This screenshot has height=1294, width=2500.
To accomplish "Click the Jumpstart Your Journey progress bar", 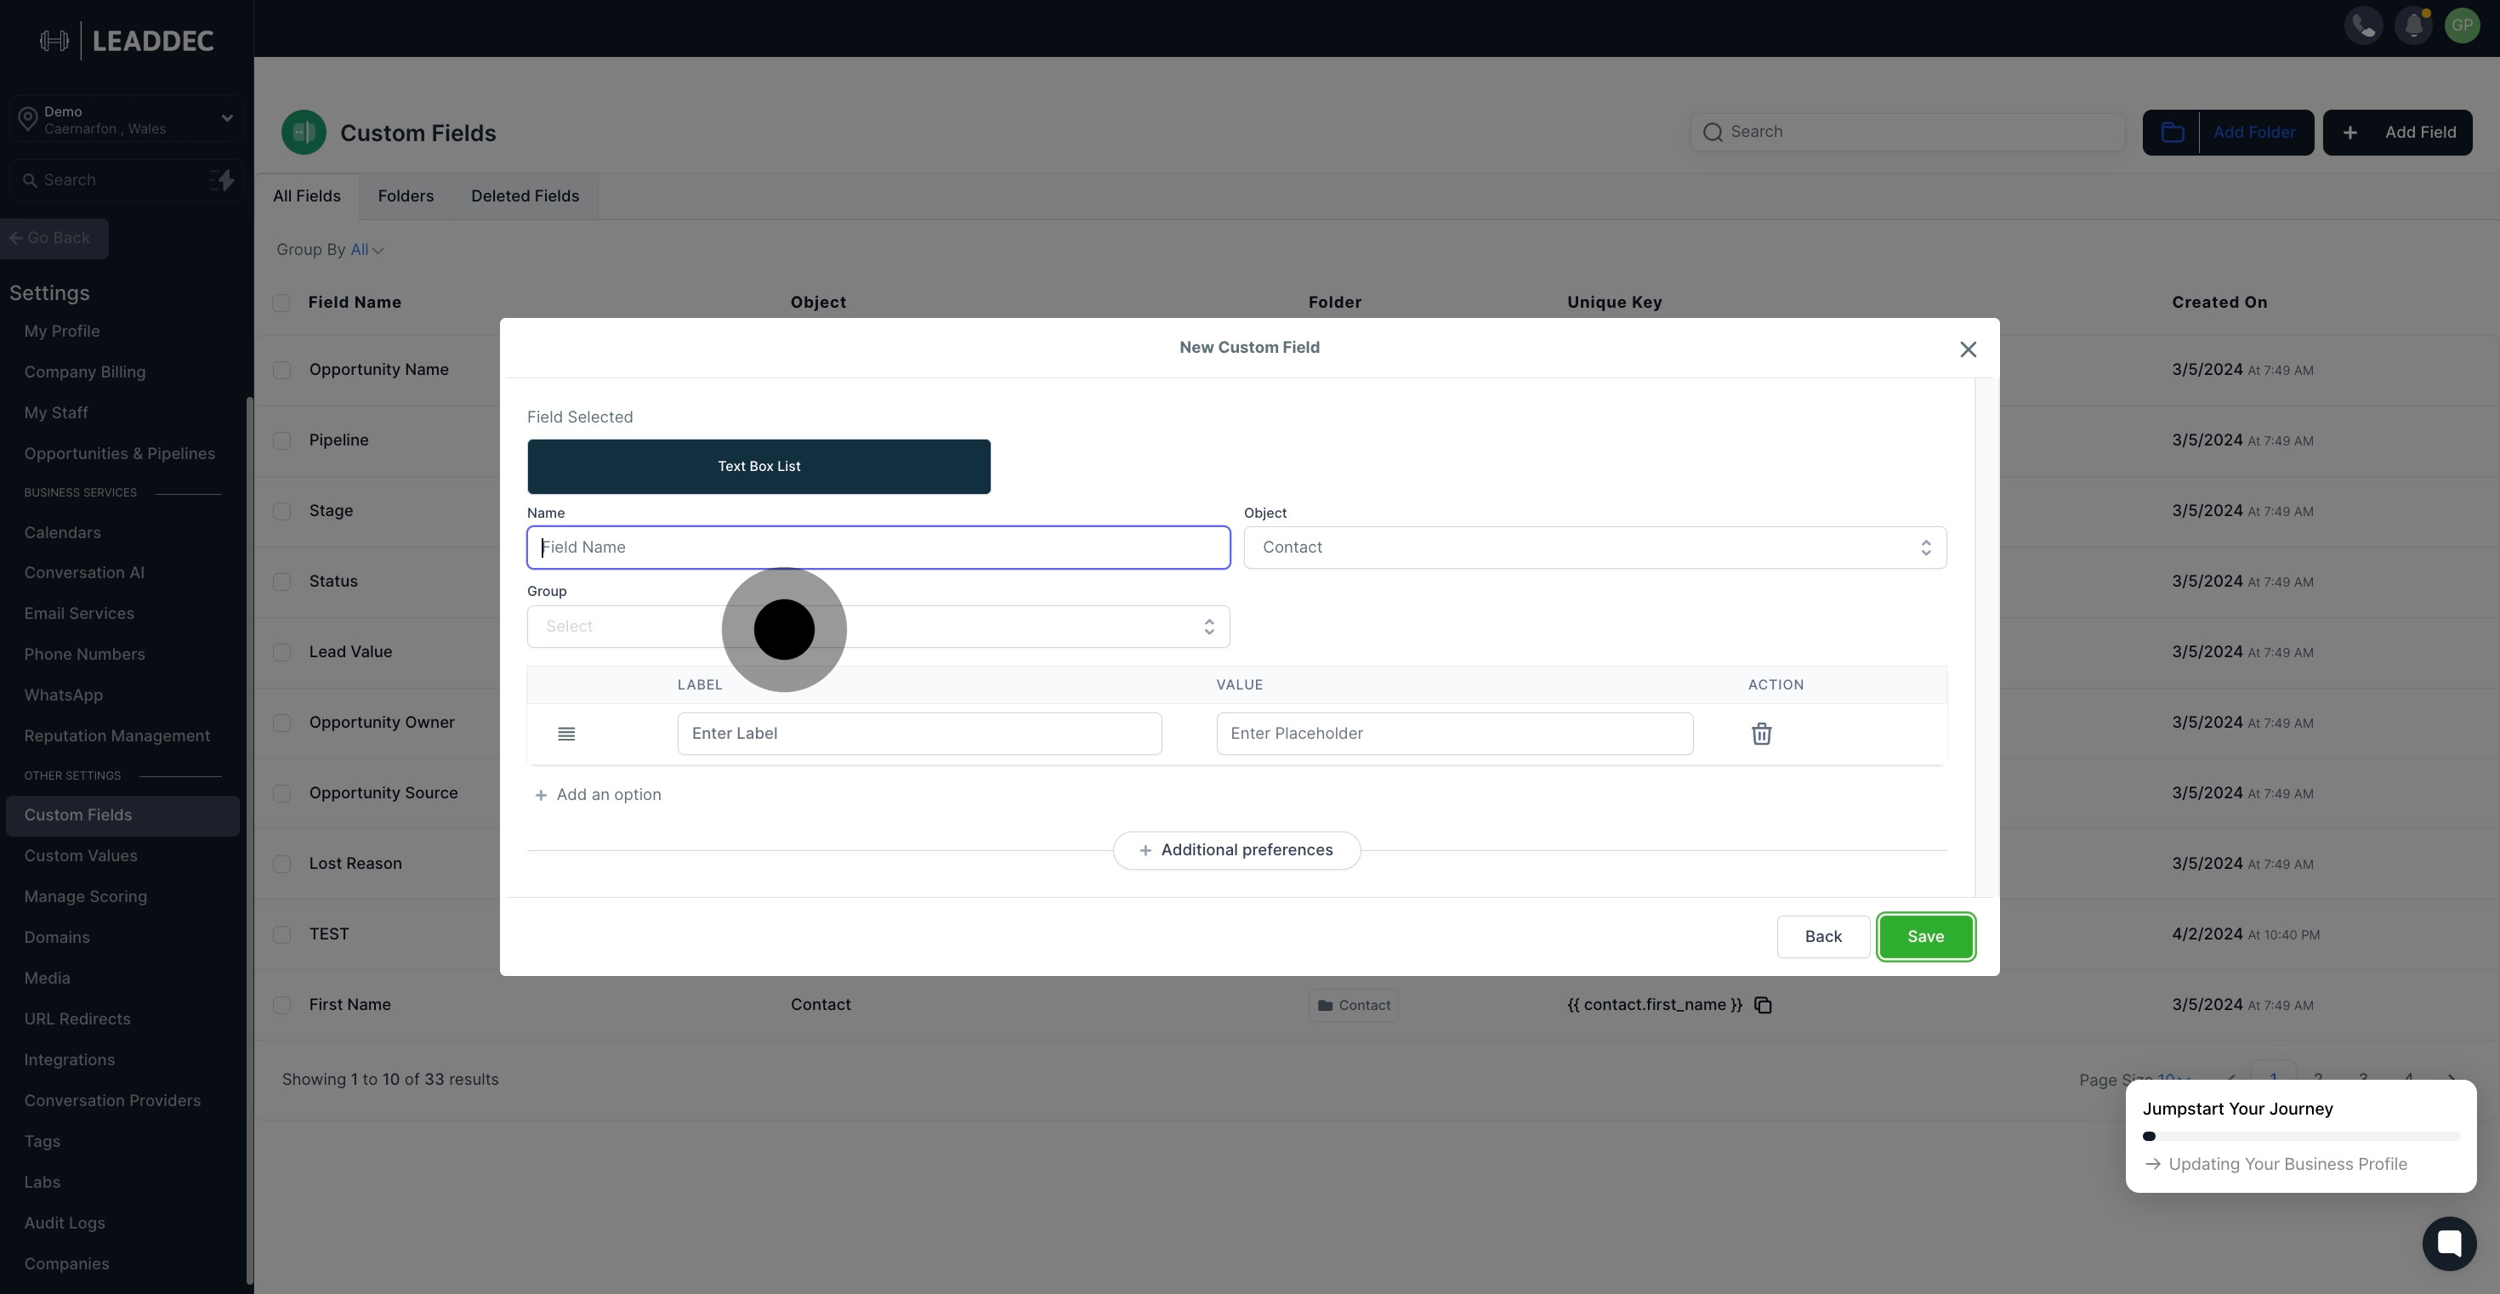I will tap(2300, 1137).
